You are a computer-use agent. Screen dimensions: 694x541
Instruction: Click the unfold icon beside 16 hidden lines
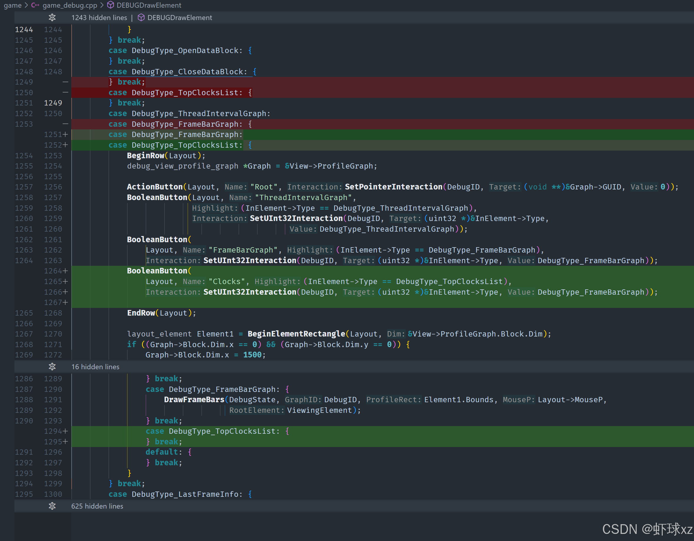point(52,367)
